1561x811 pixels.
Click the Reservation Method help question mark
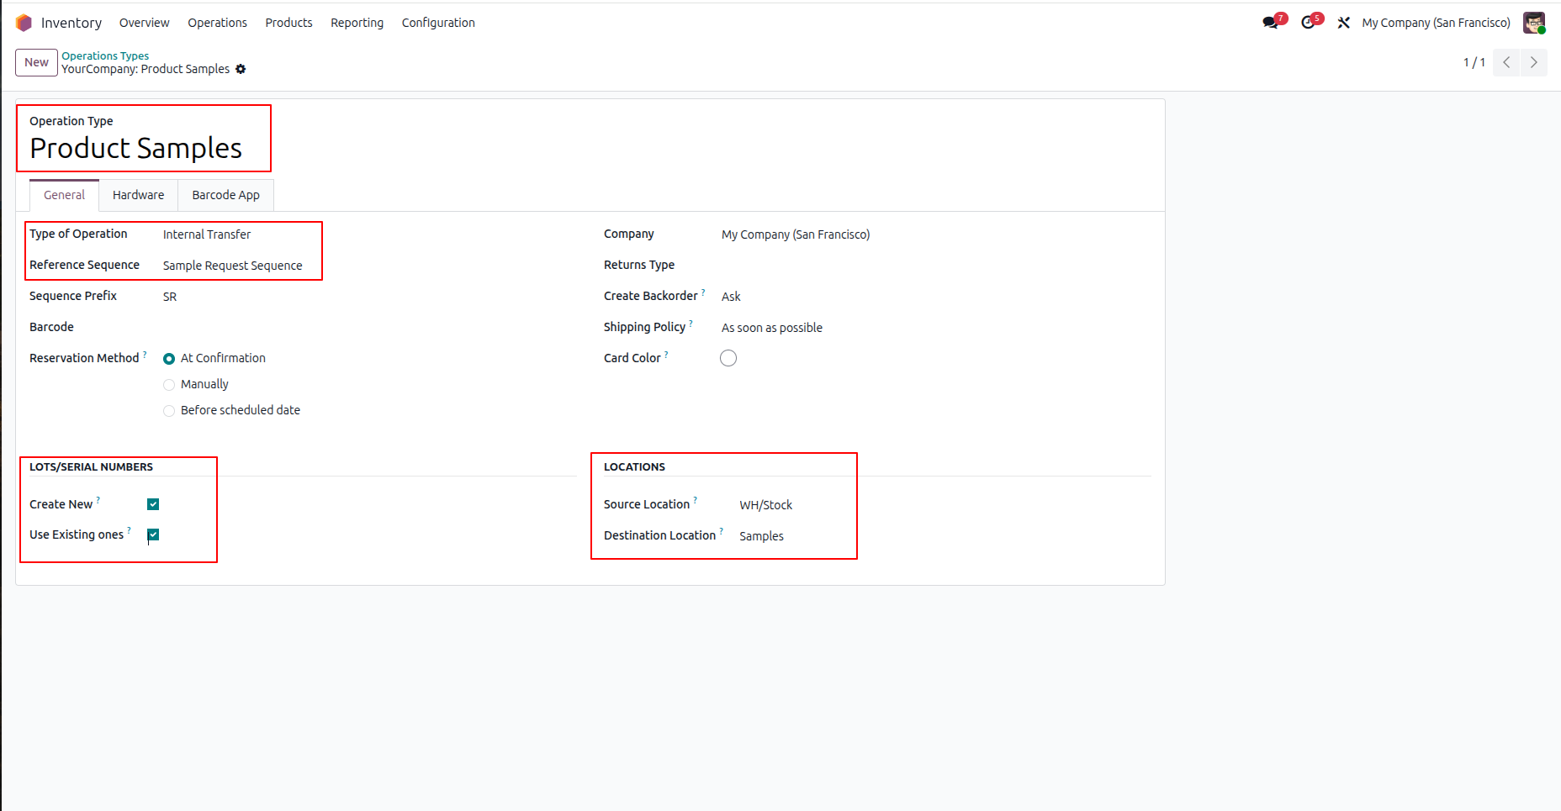tap(145, 355)
